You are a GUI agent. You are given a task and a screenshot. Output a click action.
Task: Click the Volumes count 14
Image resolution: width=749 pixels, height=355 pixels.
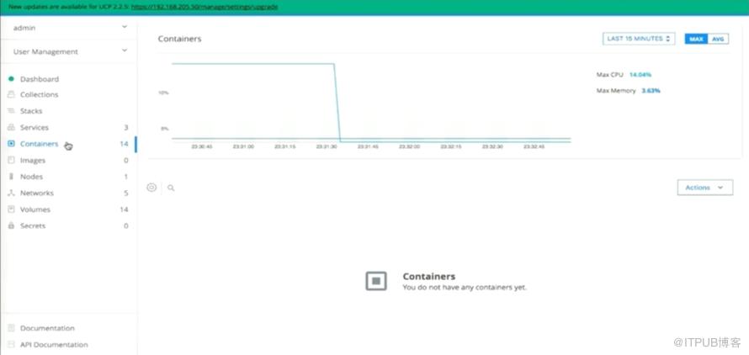(124, 209)
